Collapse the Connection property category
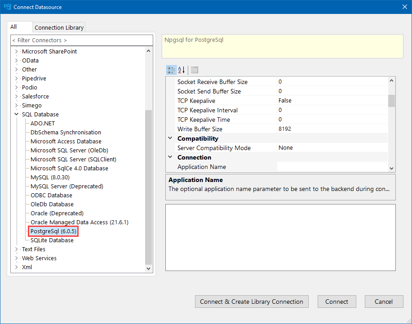412x324 pixels. [170, 157]
